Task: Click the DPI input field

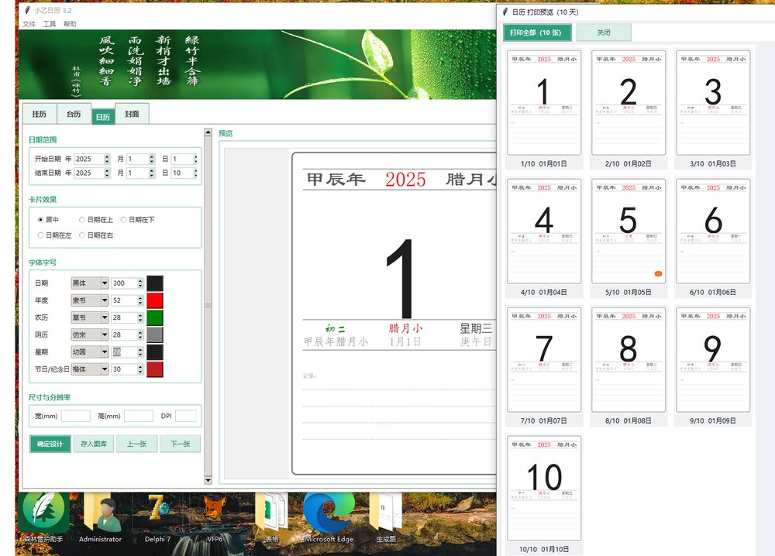Action: tap(186, 416)
